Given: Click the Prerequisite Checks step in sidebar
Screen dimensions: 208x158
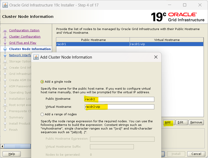Looking at the screenshot, I should click(20, 111).
